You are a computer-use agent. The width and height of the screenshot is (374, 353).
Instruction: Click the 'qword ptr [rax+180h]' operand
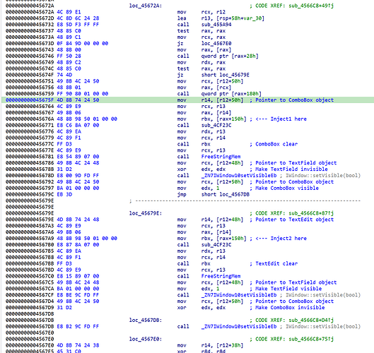point(231,94)
